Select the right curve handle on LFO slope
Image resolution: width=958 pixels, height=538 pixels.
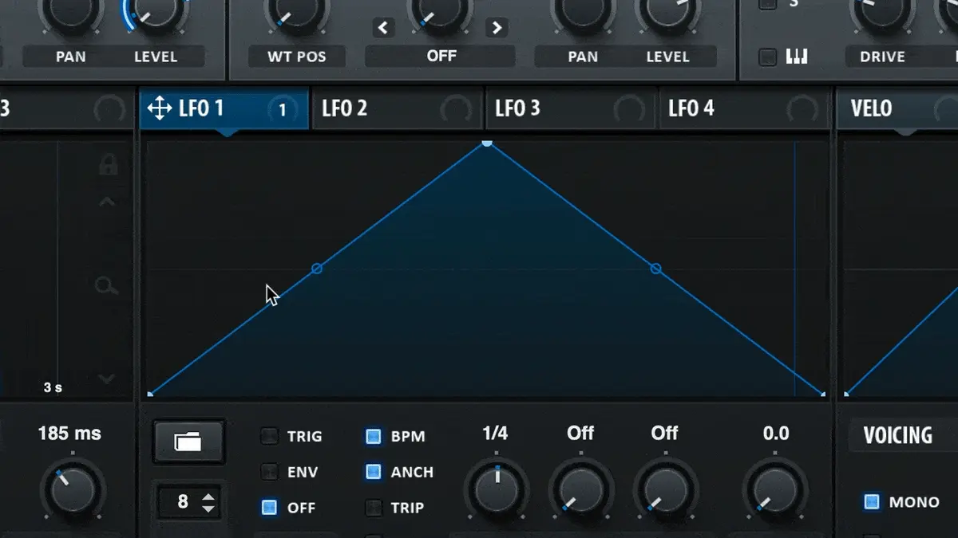click(x=656, y=269)
